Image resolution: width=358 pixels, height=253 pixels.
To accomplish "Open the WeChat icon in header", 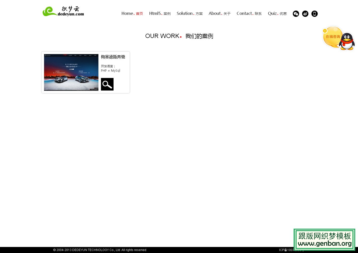I will tap(296, 14).
